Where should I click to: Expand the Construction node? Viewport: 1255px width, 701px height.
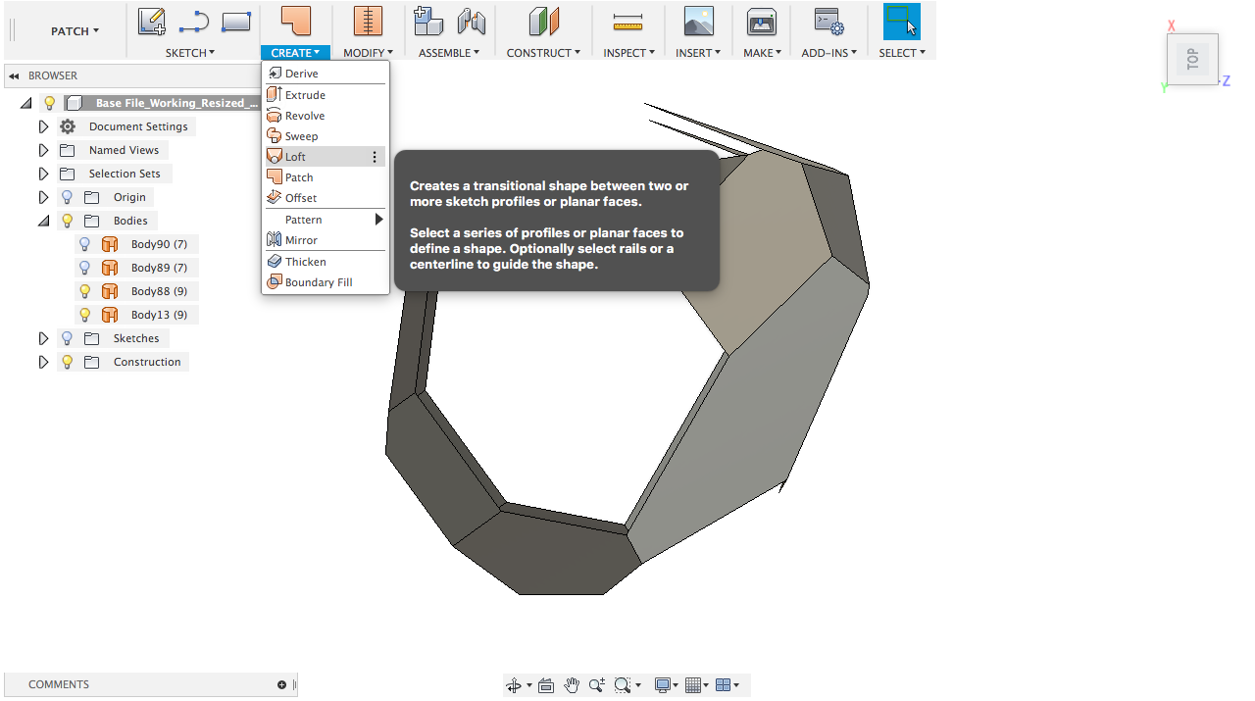[43, 362]
